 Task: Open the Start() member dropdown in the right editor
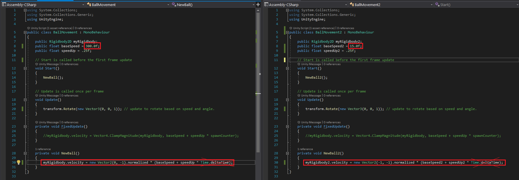click(477, 5)
